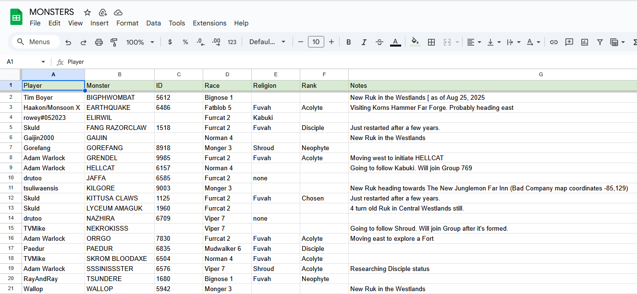637x294 pixels.
Task: Click the print icon
Action: coord(99,42)
